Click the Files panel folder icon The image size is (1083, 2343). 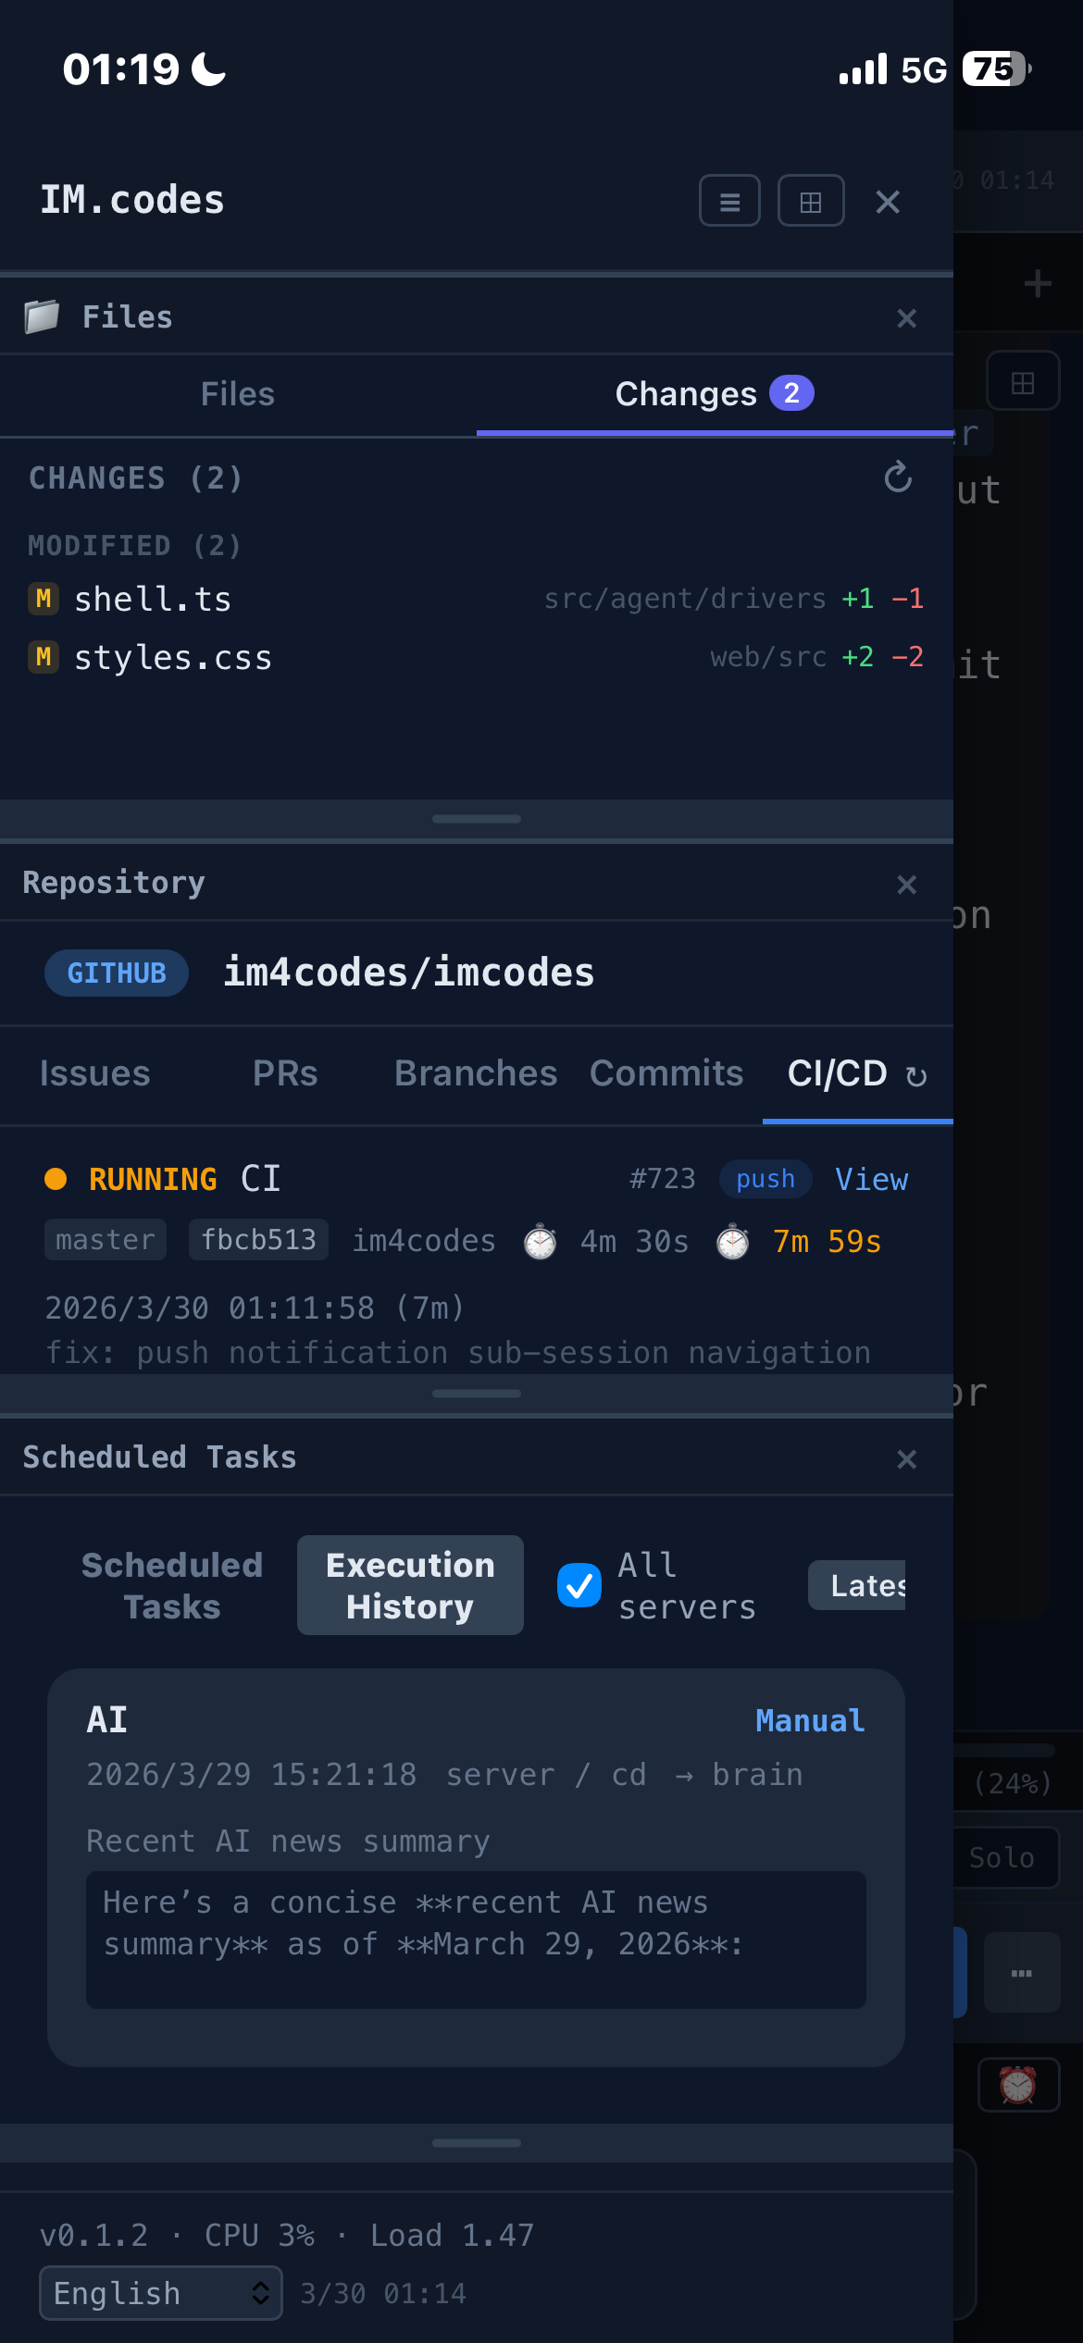41,316
